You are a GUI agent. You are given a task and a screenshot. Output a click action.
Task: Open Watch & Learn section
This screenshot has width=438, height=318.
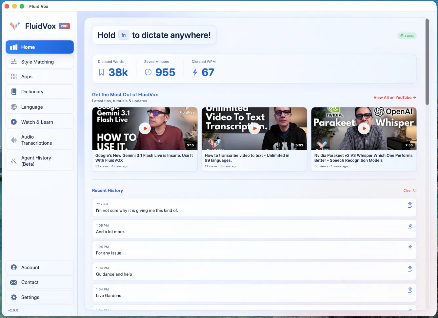[x=40, y=122]
